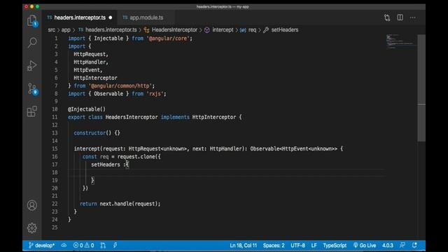The image size is (448, 252).
Task: Click req variable in breadcrumb
Action: tap(252, 29)
